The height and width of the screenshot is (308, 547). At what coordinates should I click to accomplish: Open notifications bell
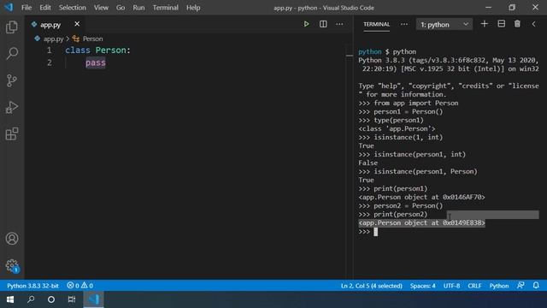536,285
